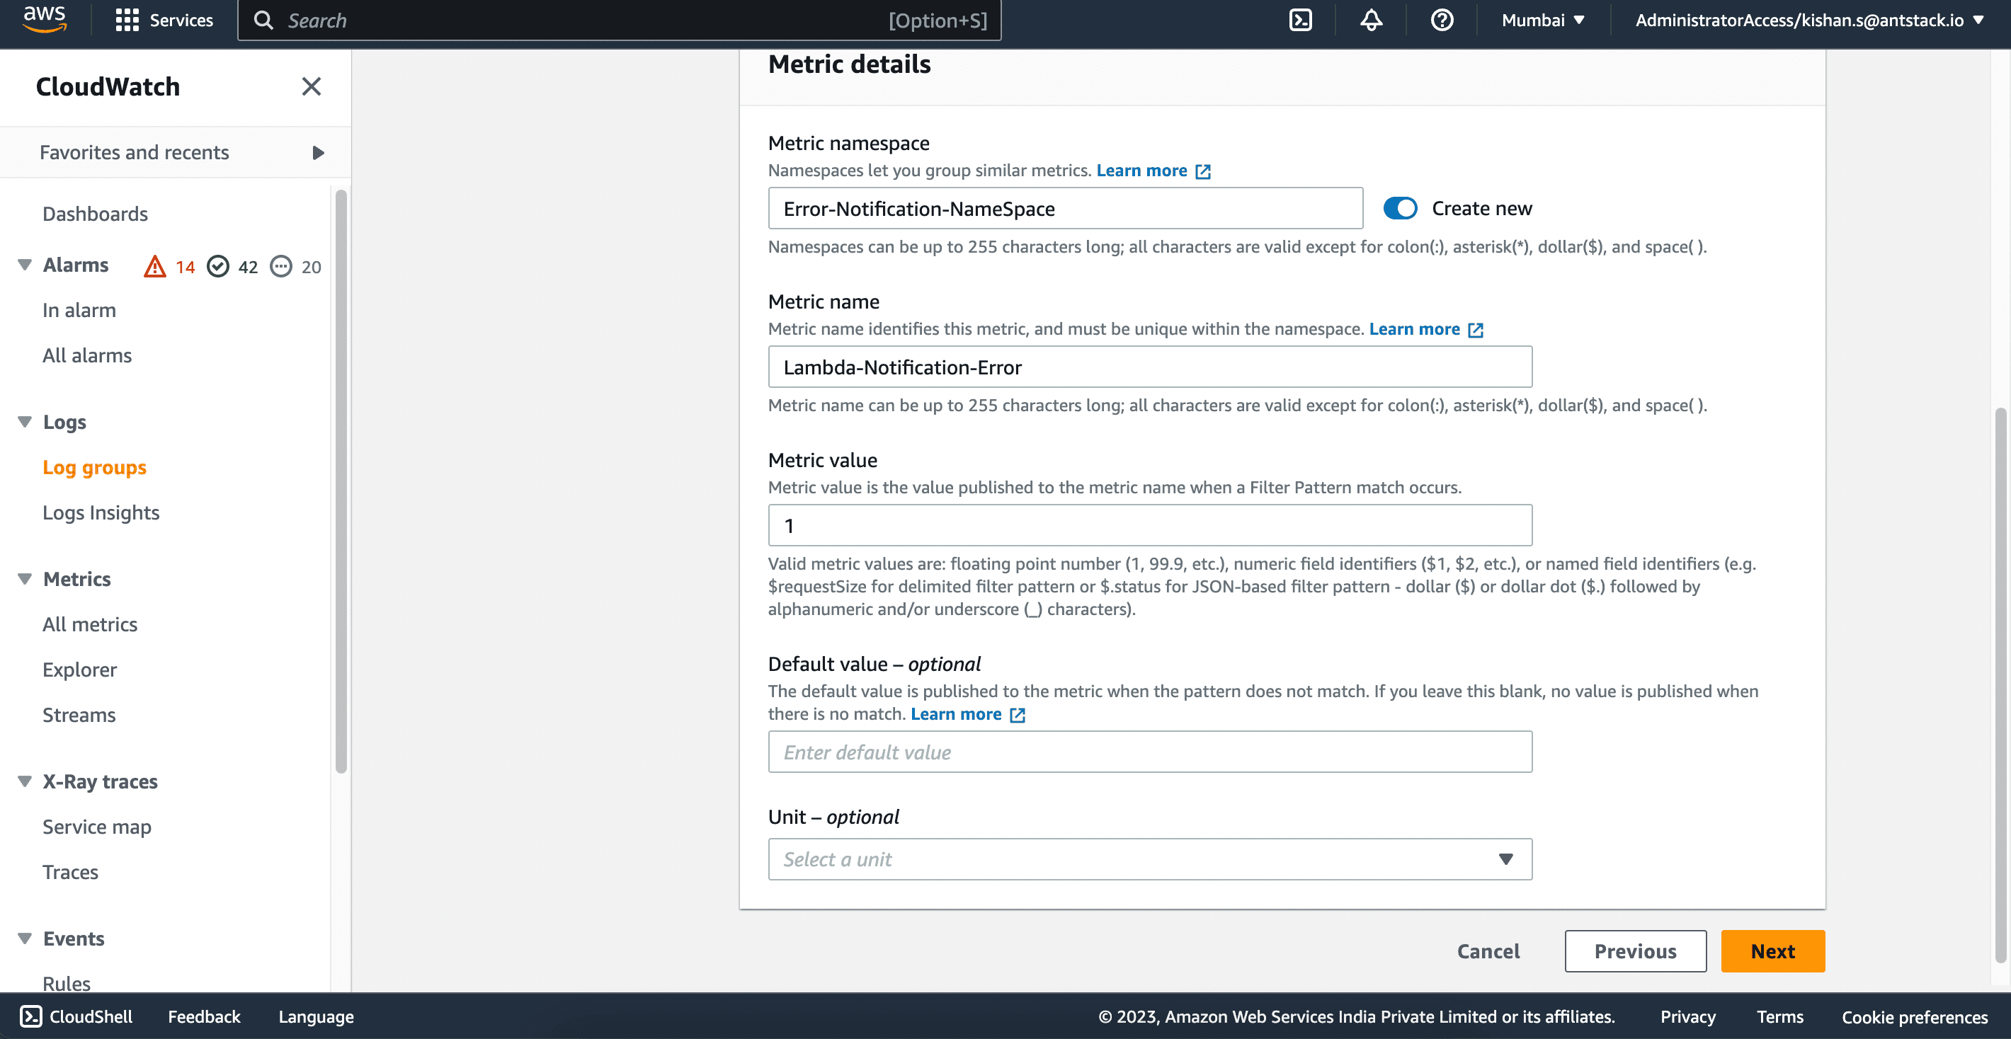Open CloudShell from the top bar icon

point(1301,21)
